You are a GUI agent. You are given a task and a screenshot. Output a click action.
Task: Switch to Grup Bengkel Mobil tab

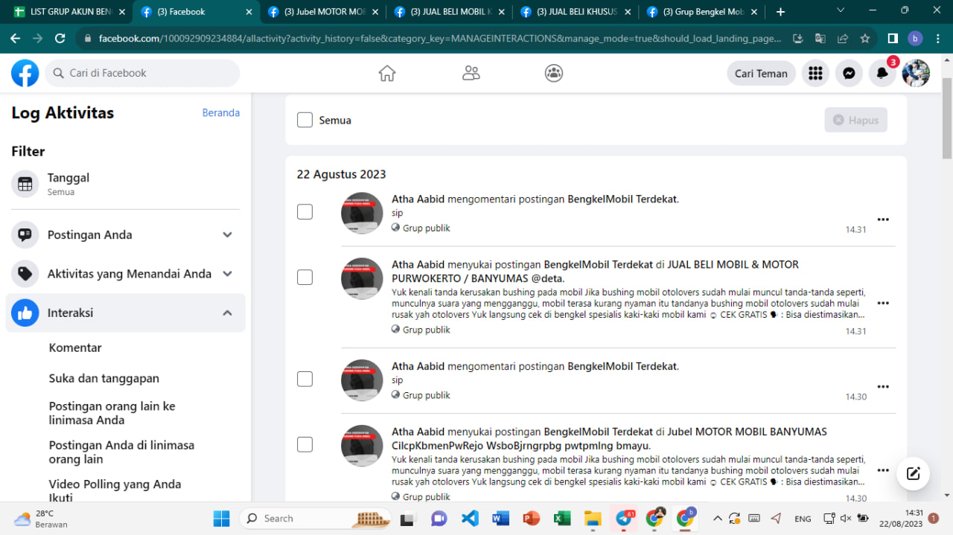pos(703,12)
